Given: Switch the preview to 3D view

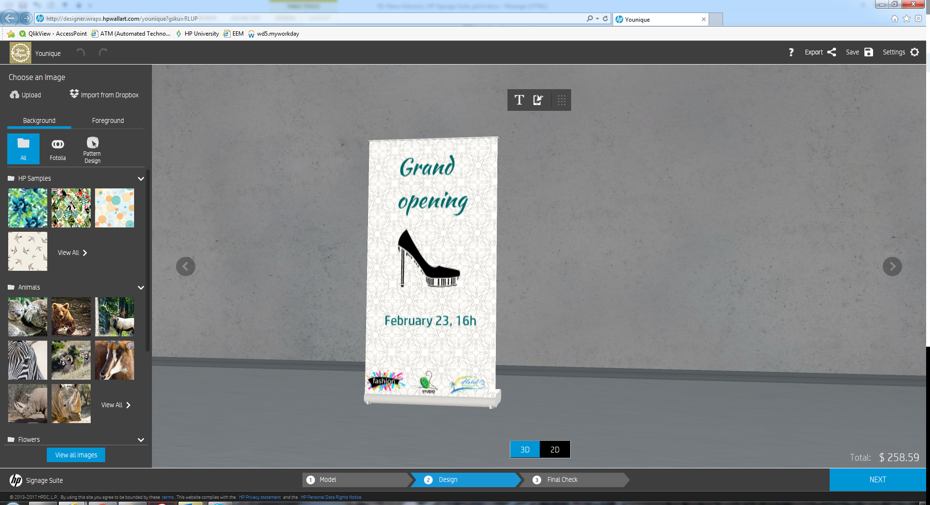Looking at the screenshot, I should point(524,449).
